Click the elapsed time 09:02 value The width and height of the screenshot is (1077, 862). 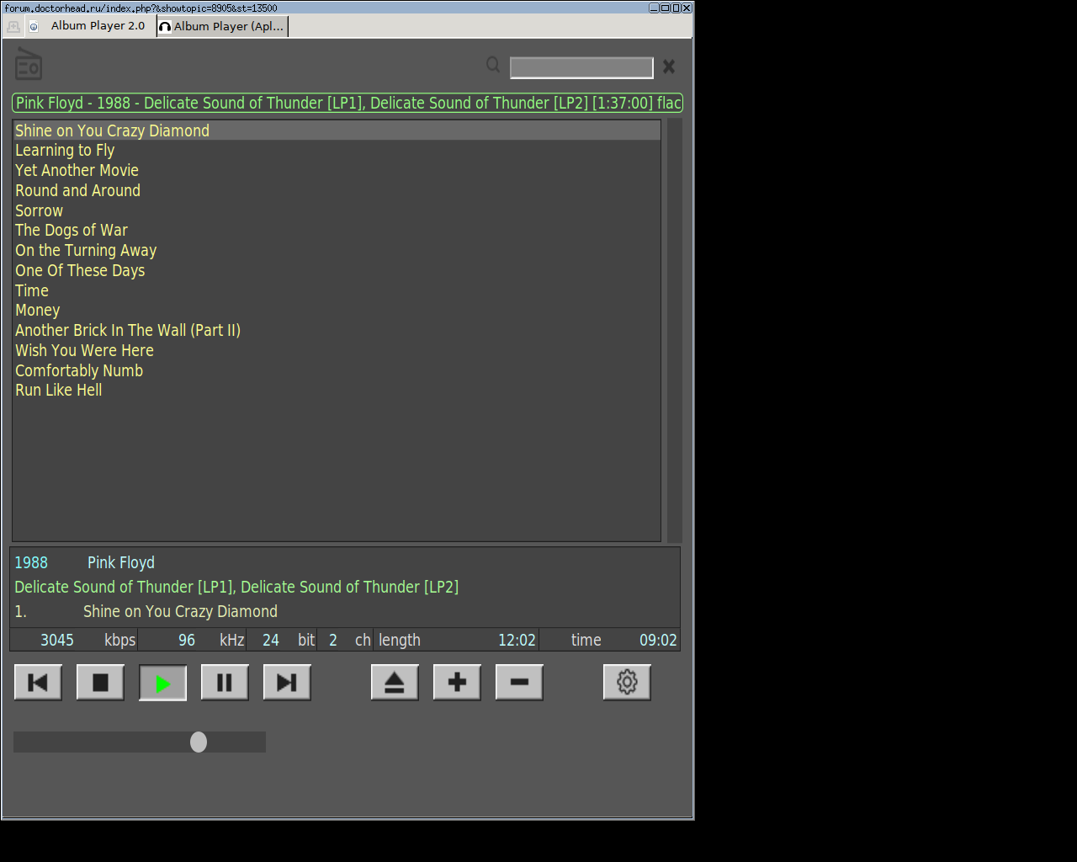(658, 640)
